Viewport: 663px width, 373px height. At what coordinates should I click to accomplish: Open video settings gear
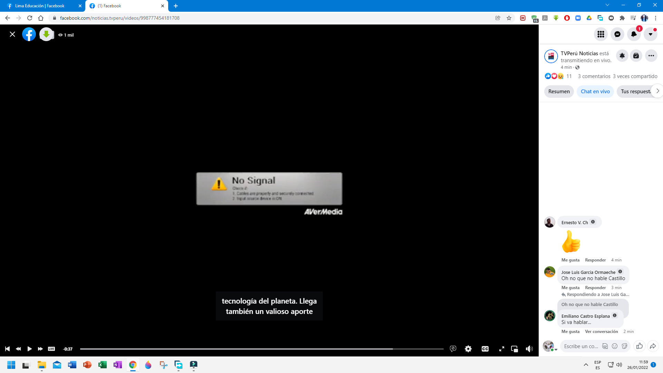468,349
